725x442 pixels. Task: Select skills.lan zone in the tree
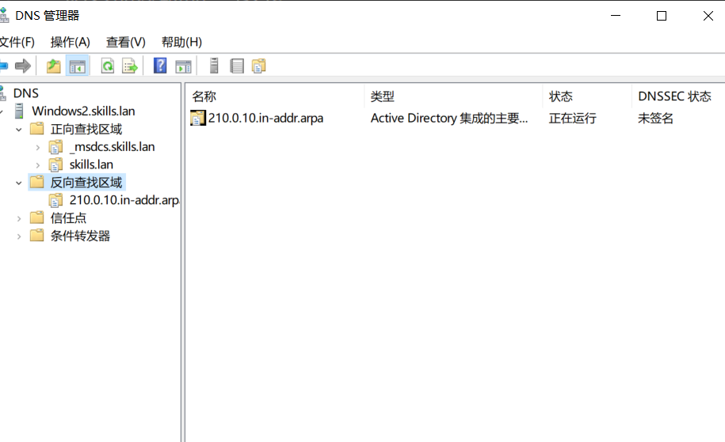coord(91,164)
